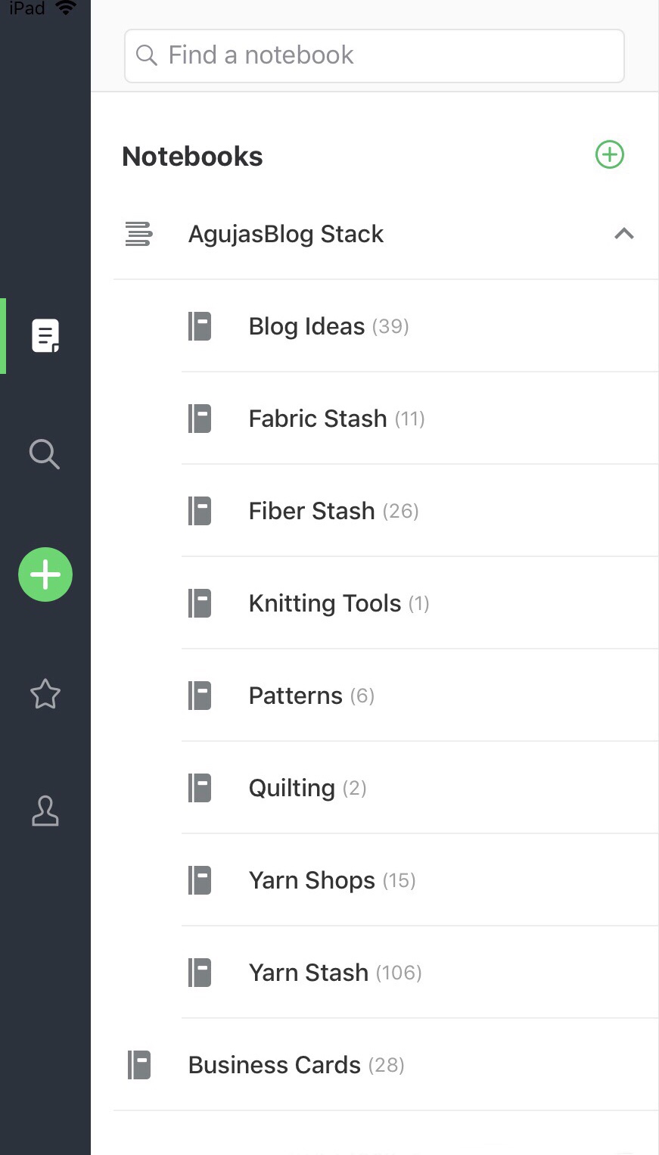Open the Yarn Shops notebook
The height and width of the screenshot is (1155, 659).
(312, 880)
